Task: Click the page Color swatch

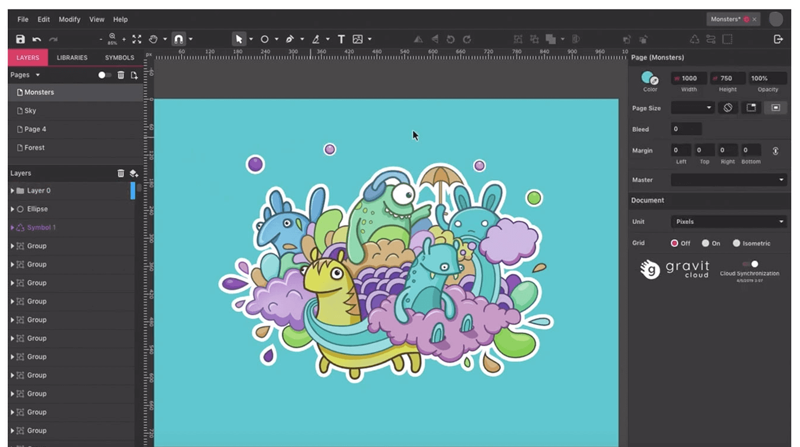Action: tap(648, 78)
